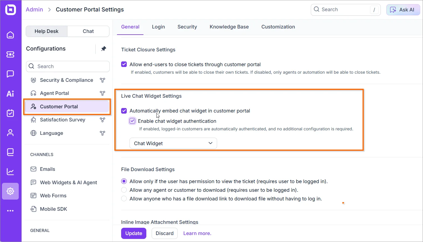Open the Knowledge Base book icon in rail
The image size is (423, 242).
click(x=10, y=152)
